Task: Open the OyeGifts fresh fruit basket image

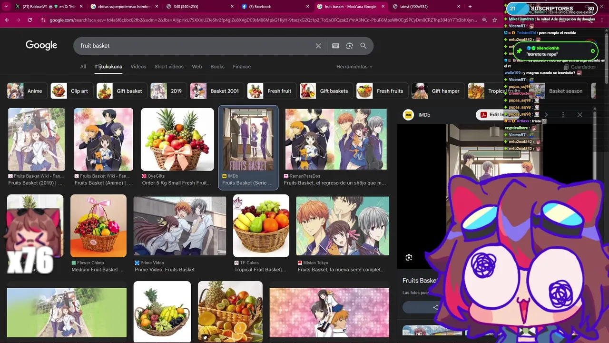Action: tap(177, 140)
